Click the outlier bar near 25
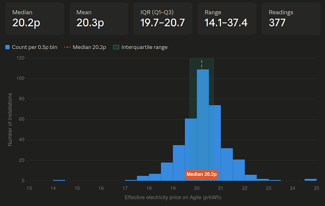 (310, 180)
